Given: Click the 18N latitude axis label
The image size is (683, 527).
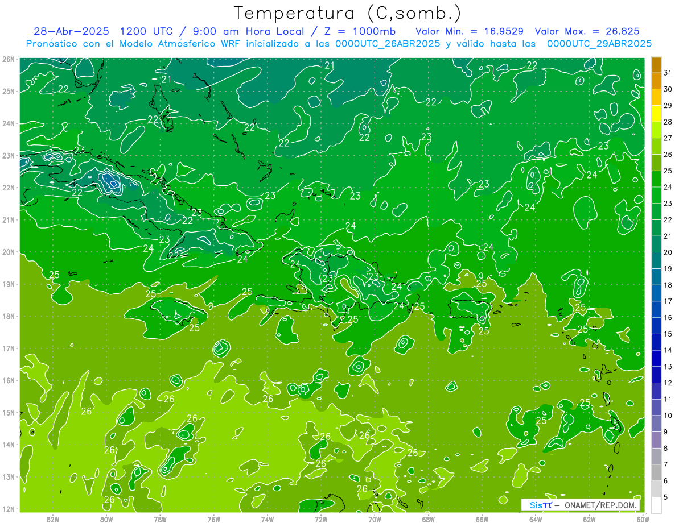Looking at the screenshot, I should pos(9,316).
